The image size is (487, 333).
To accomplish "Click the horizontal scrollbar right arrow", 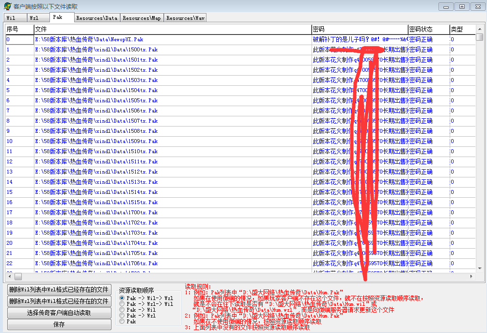I will tap(471, 276).
